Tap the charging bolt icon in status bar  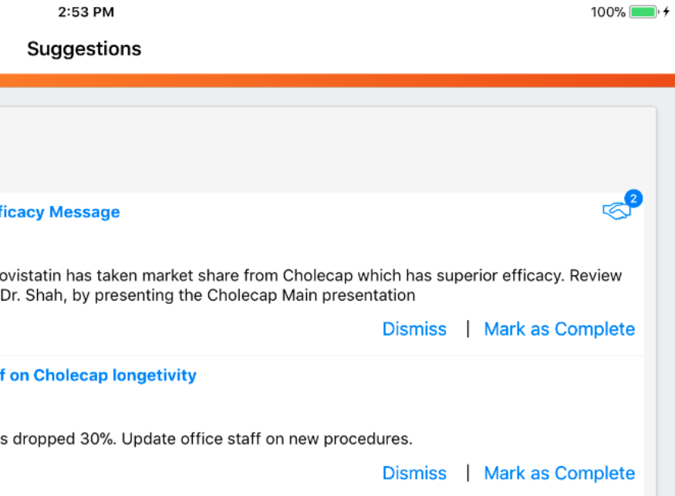pos(667,12)
